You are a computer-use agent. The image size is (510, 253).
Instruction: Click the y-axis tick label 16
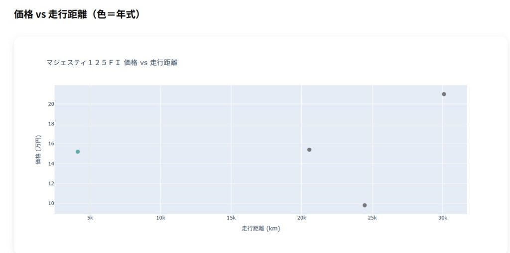(x=51, y=144)
